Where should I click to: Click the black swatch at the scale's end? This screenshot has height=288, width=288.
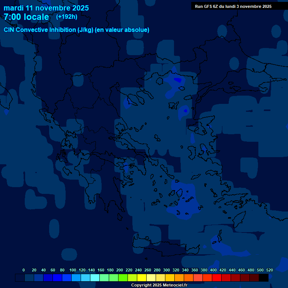(264, 278)
